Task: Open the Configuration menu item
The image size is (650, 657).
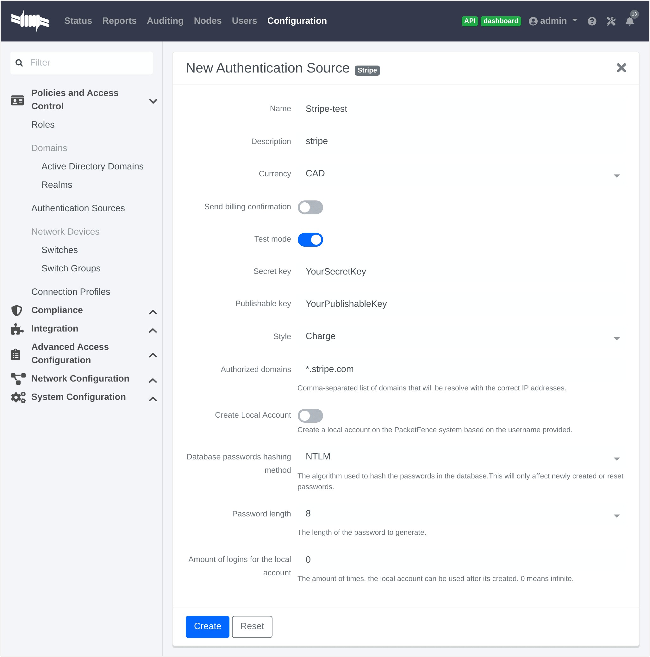Action: point(297,20)
